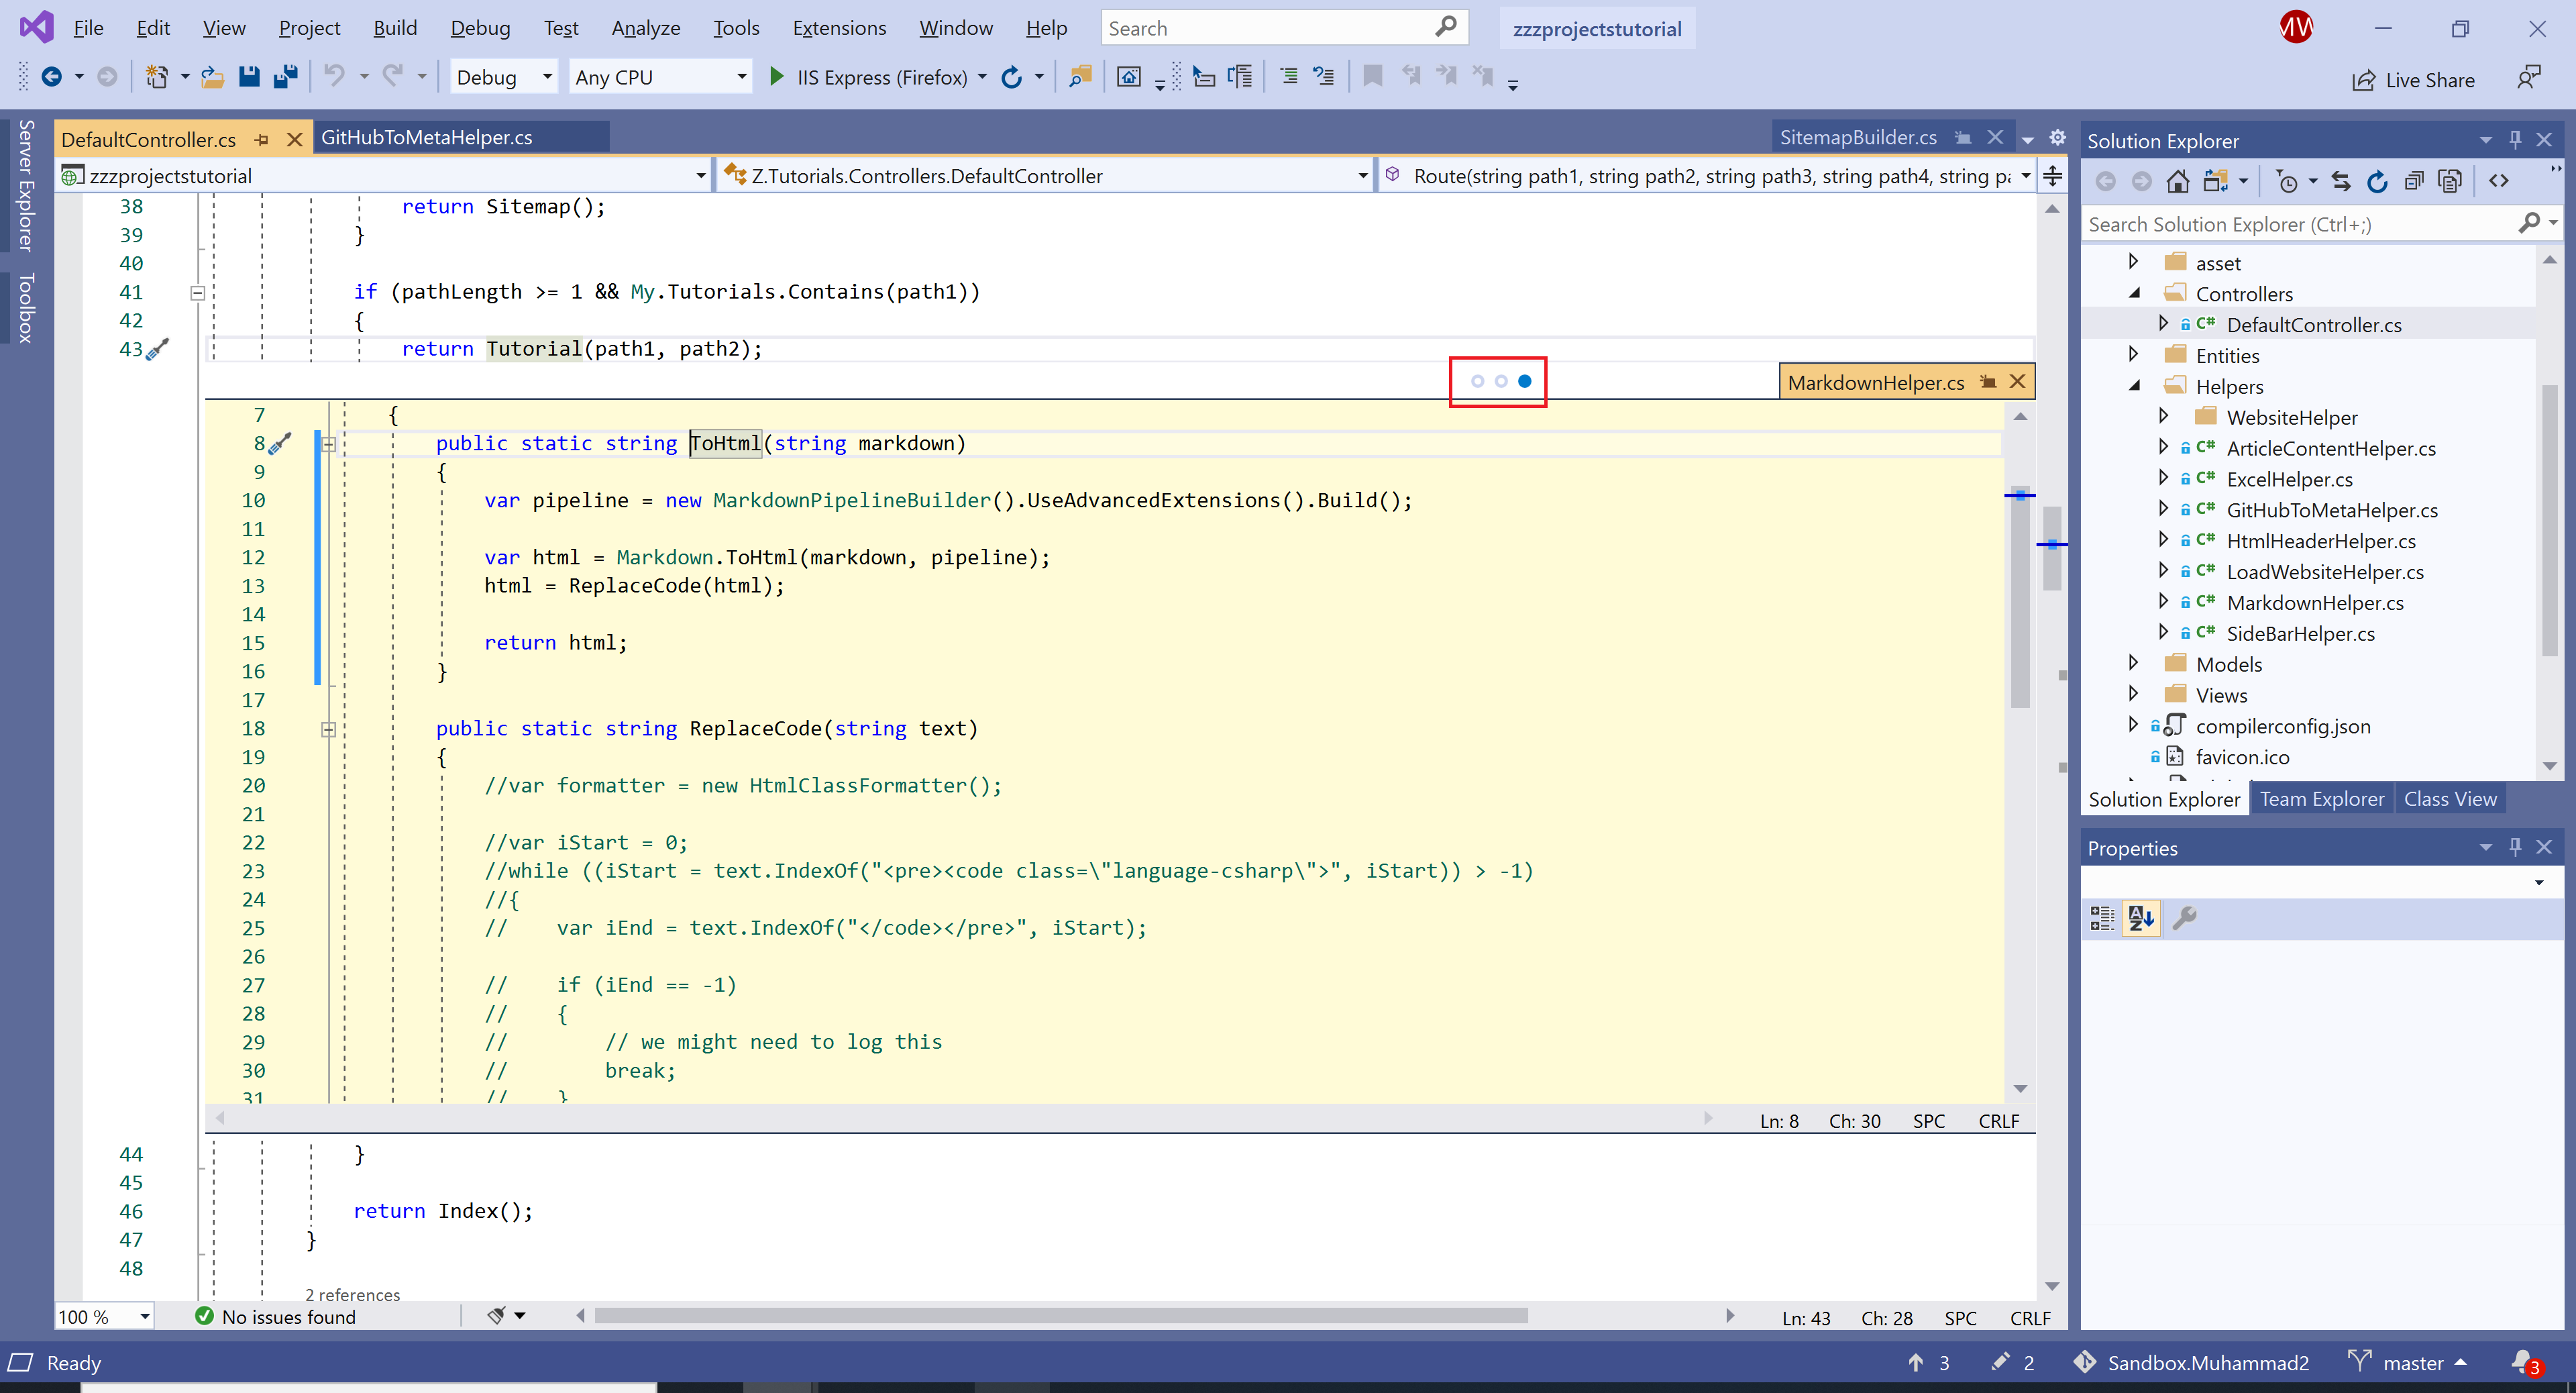Select the first peek navigation dot
Viewport: 2576px width, 1393px height.
pyautogui.click(x=1477, y=381)
